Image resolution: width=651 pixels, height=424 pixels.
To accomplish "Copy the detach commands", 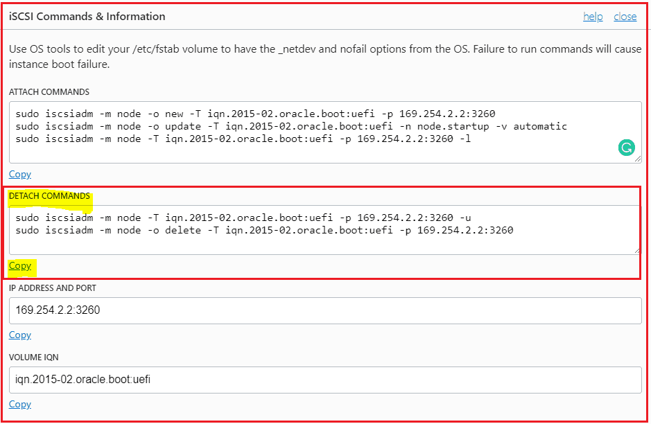I will [20, 266].
